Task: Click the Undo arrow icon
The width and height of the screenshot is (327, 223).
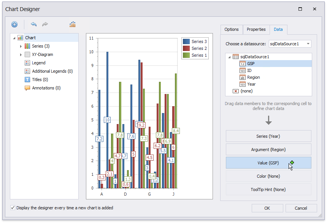Action: point(34,24)
